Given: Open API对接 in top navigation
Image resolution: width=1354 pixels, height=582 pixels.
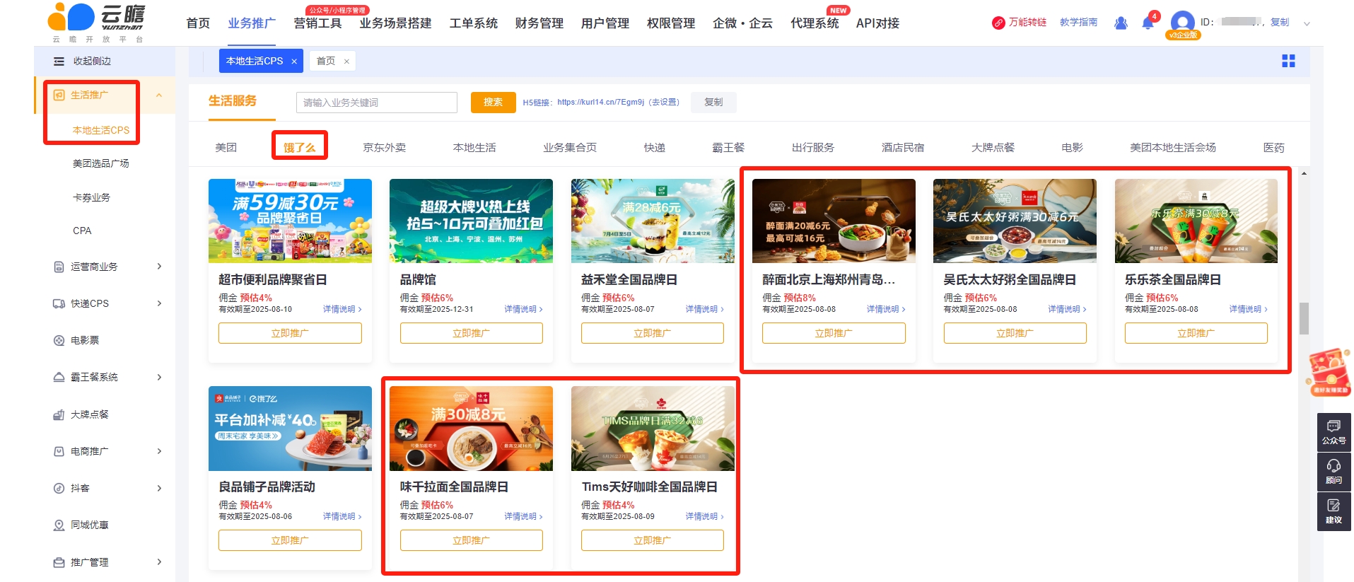Looking at the screenshot, I should point(877,23).
